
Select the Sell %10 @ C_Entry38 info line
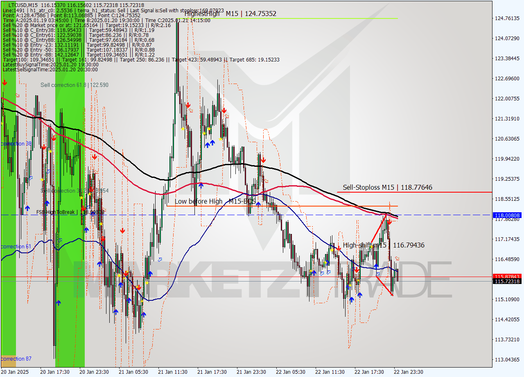click(79, 30)
